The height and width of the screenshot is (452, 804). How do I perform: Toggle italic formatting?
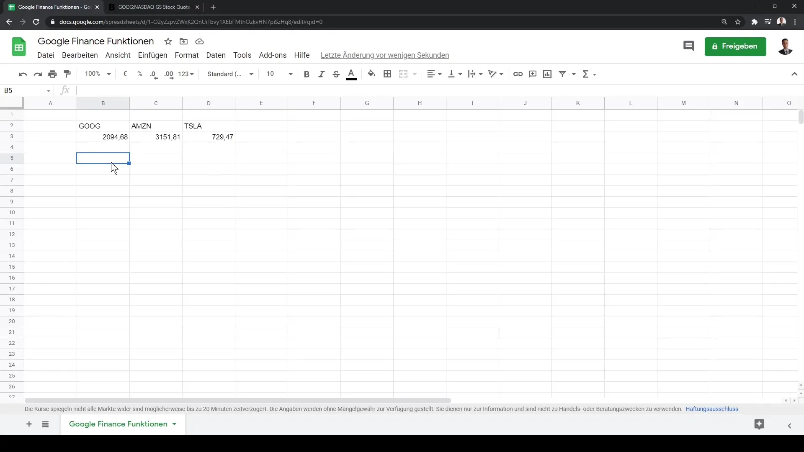tap(321, 74)
